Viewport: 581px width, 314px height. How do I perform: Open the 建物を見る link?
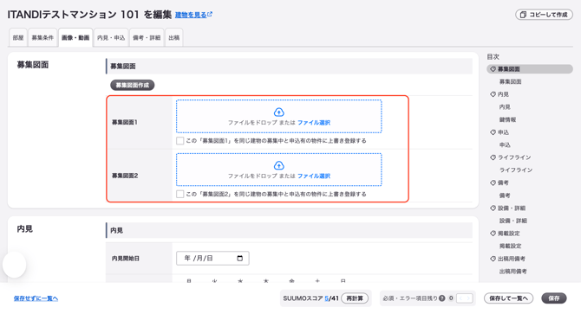193,15
